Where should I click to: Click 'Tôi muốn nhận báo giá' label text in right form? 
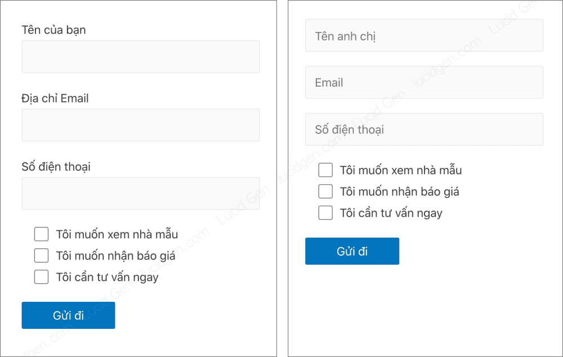(399, 191)
